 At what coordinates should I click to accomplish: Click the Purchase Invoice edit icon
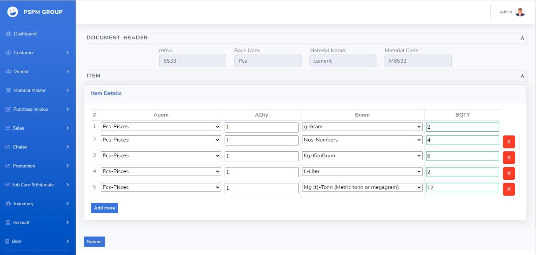[8, 109]
